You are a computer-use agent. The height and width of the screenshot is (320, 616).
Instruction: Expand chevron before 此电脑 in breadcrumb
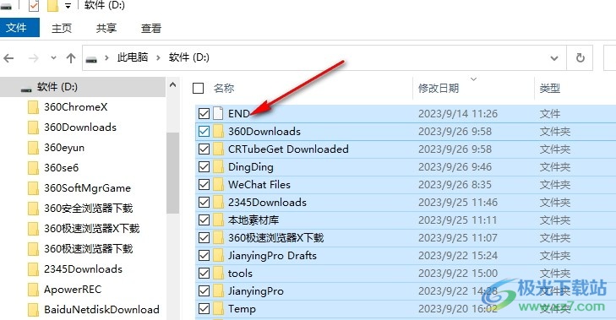pyautogui.click(x=106, y=58)
